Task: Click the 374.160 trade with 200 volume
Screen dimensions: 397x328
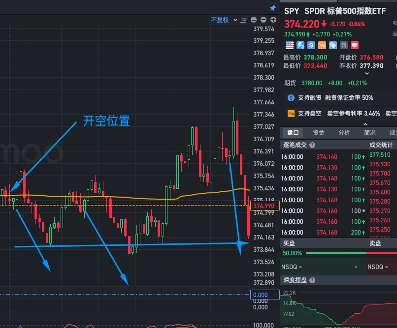Action: pyautogui.click(x=323, y=233)
